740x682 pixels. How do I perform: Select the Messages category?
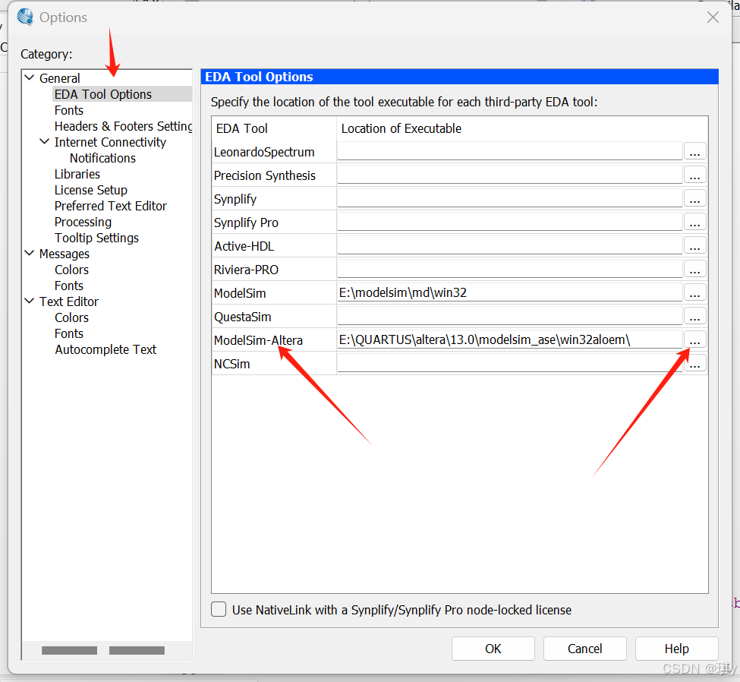(65, 254)
